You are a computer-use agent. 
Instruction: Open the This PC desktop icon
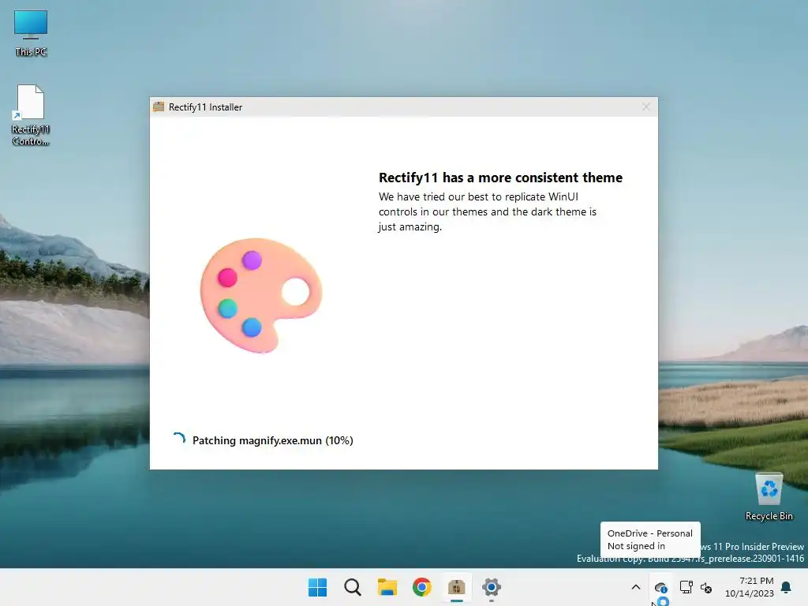[x=31, y=33]
